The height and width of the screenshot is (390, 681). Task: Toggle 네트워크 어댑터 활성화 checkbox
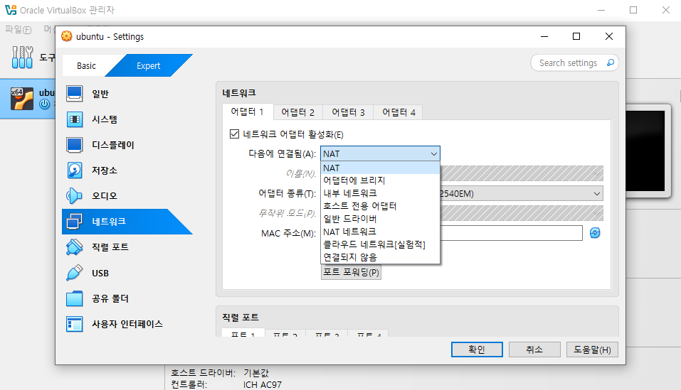[235, 134]
